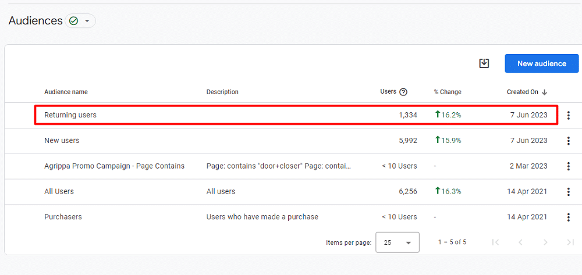Open the Items per page dropdown
The width and height of the screenshot is (582, 275).
(398, 242)
